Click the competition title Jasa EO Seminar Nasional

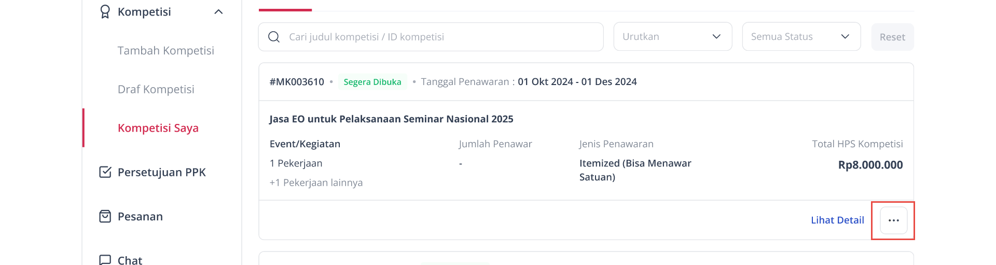(391, 119)
